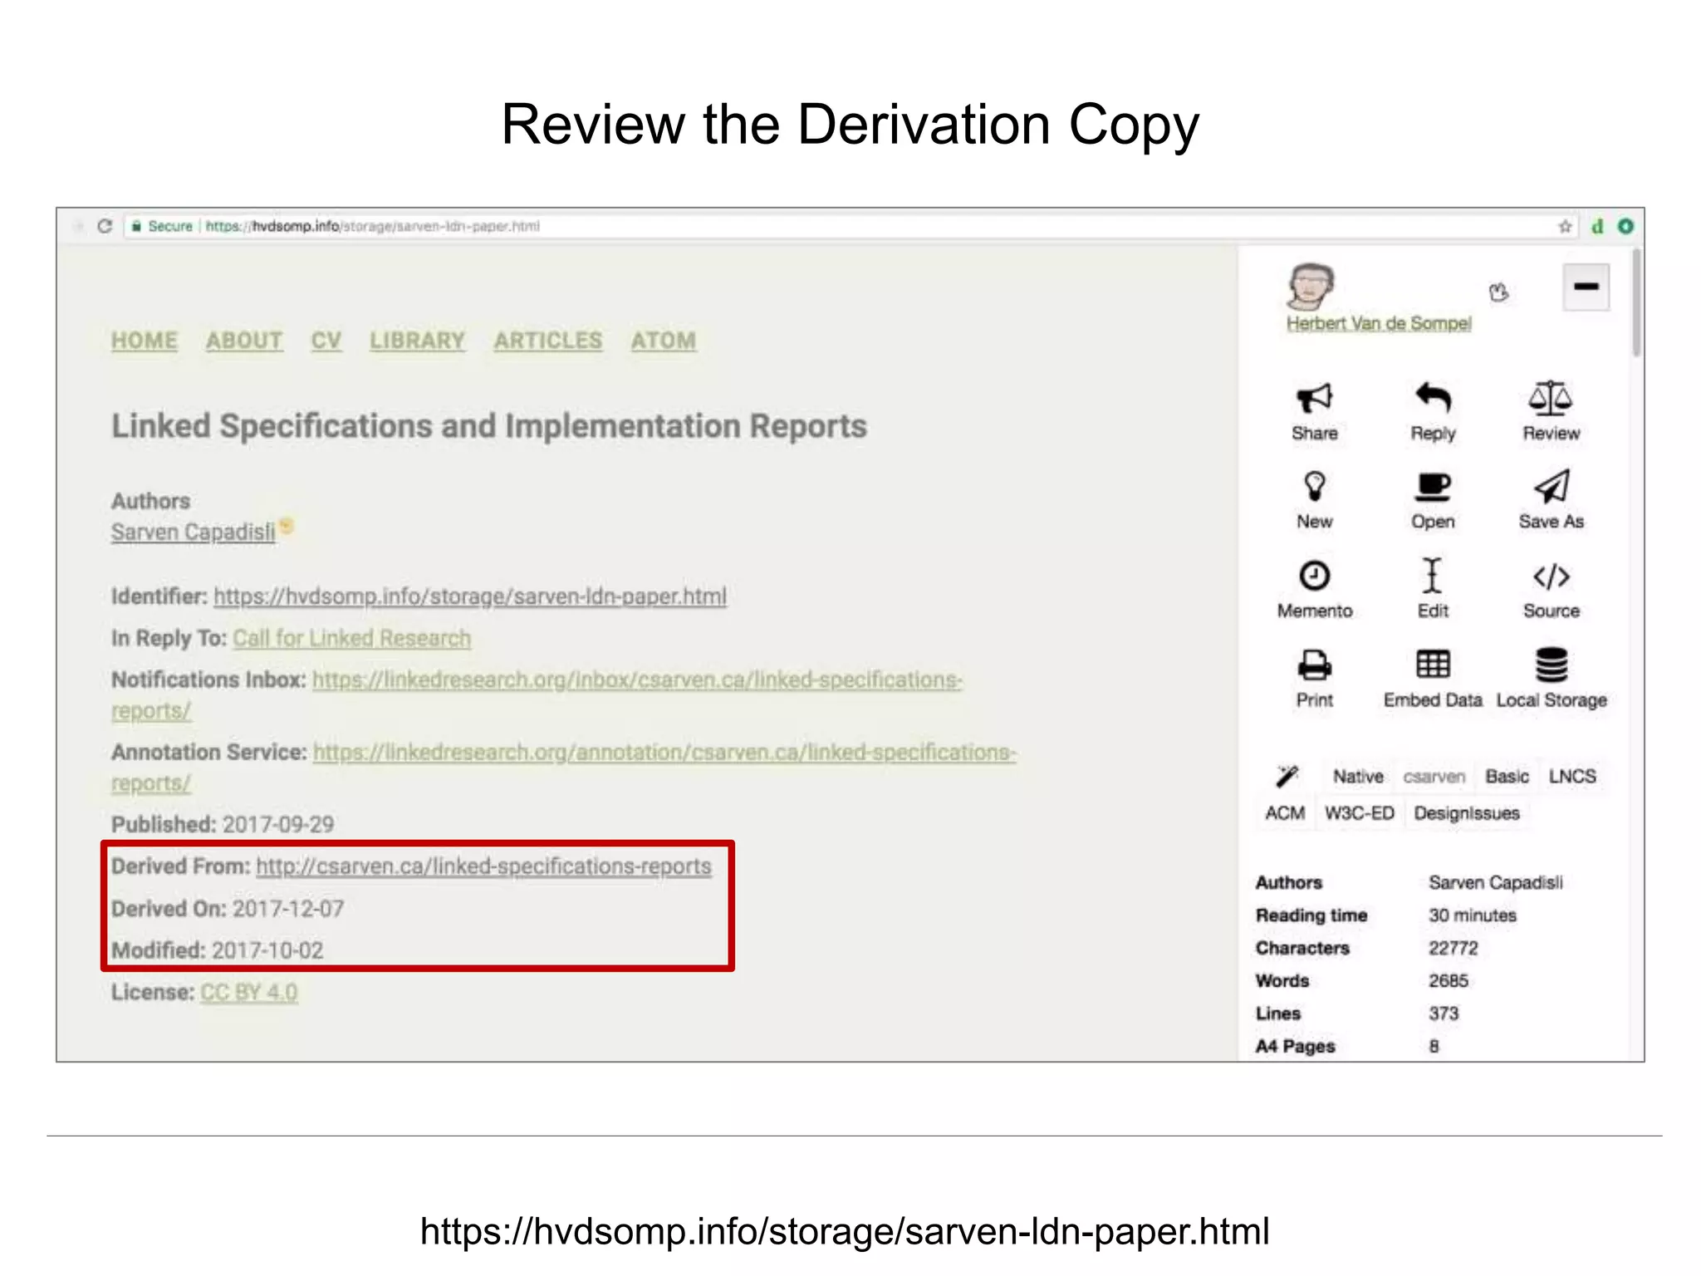Click the Share megaphone icon
Viewport: 1701px width, 1276px height.
coord(1314,398)
